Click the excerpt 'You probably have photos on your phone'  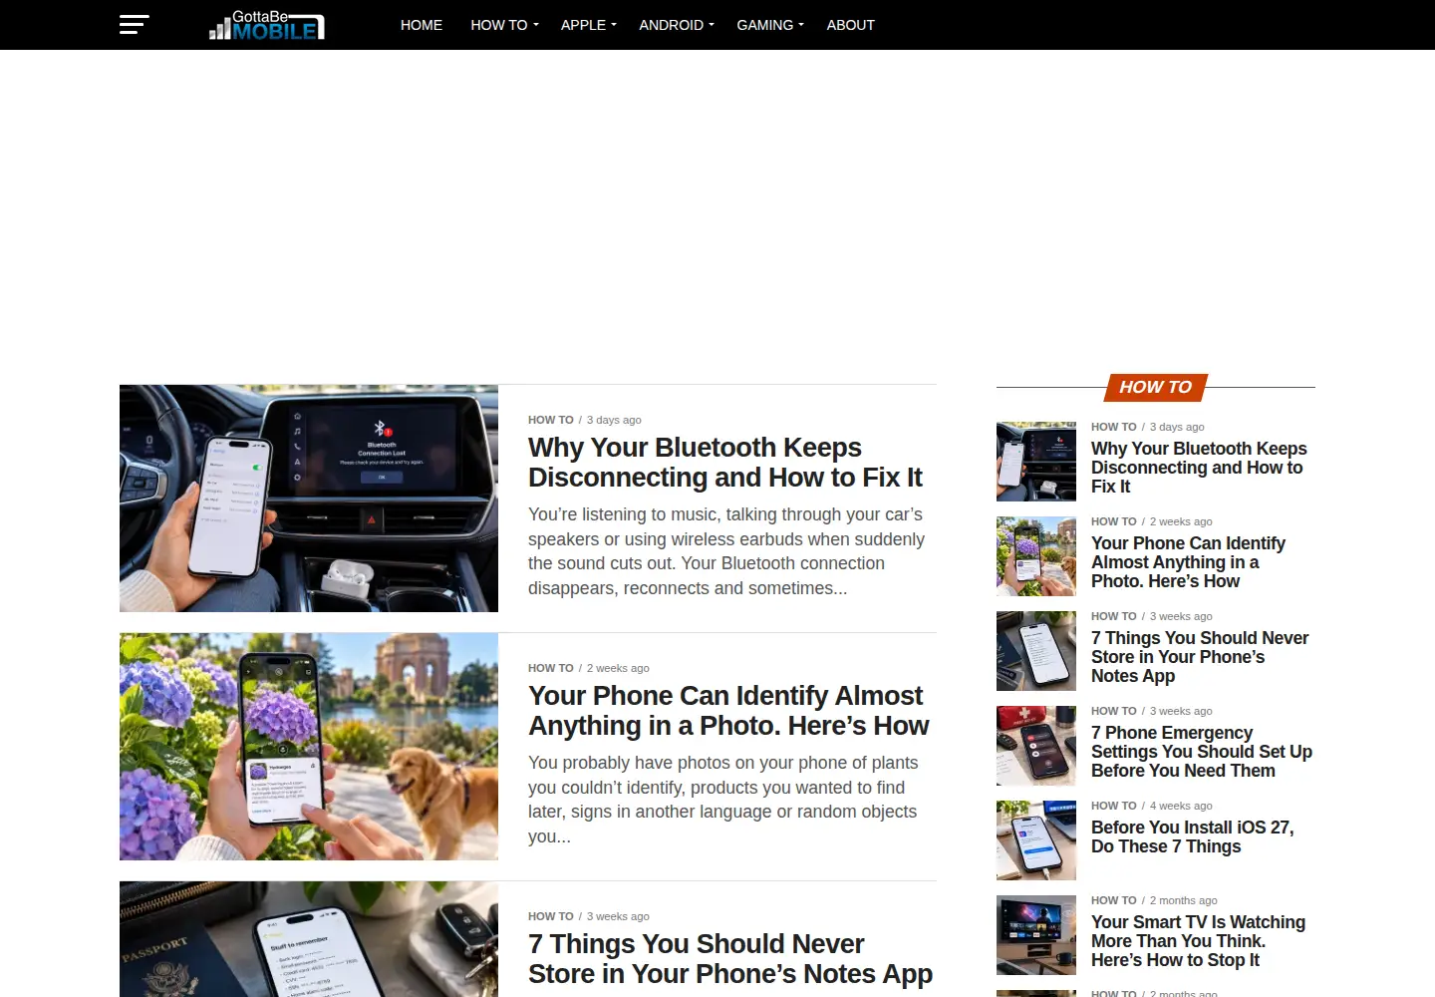(723, 800)
